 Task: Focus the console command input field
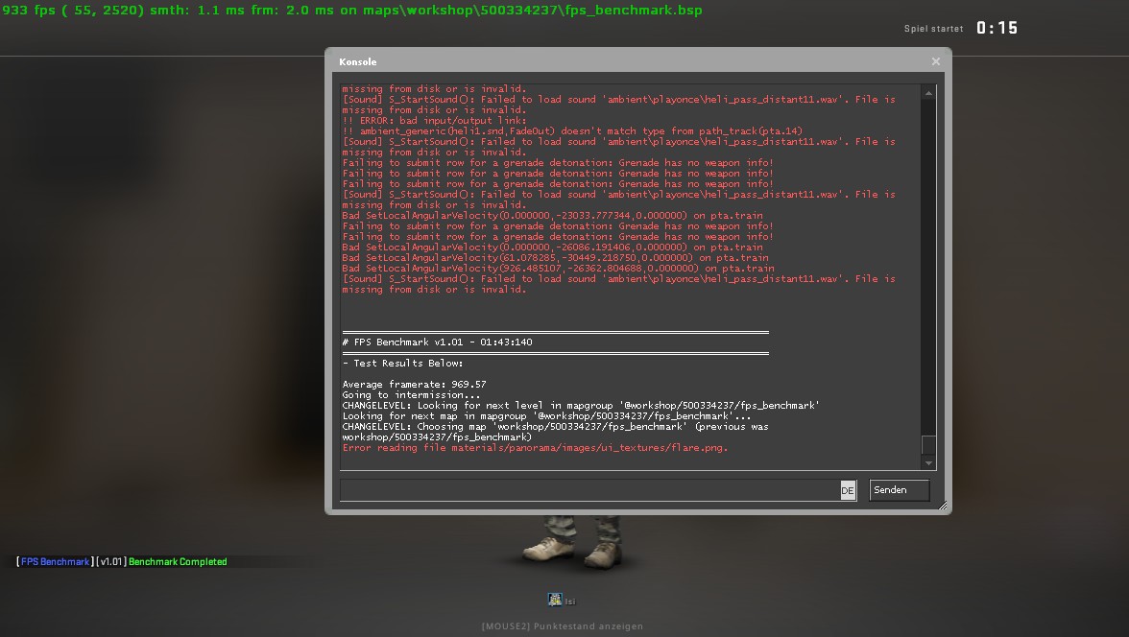(x=589, y=490)
